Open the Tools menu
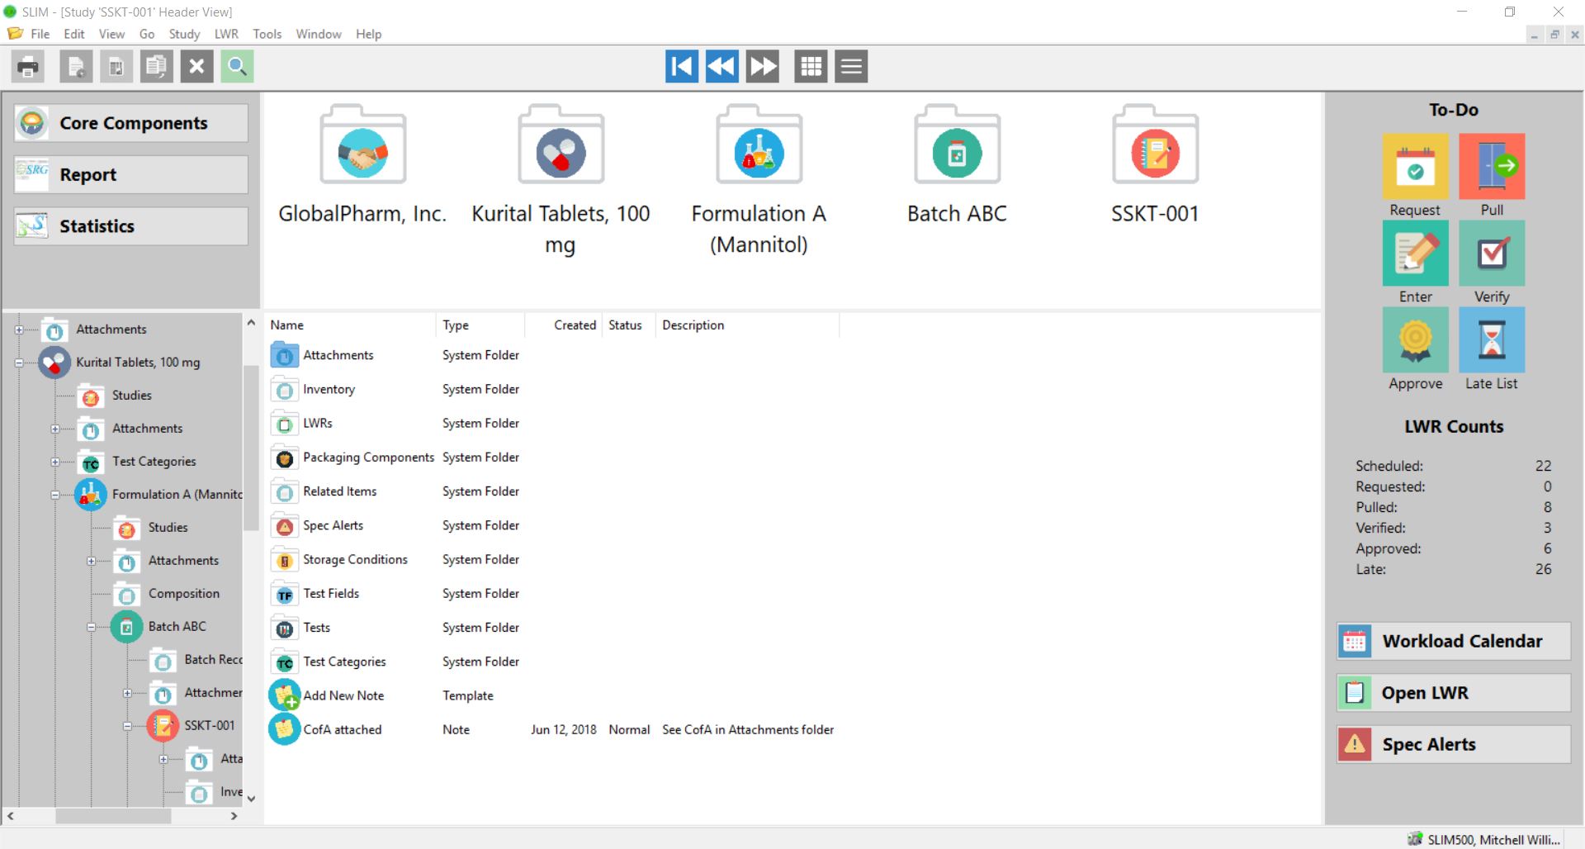1585x849 pixels. [x=267, y=34]
